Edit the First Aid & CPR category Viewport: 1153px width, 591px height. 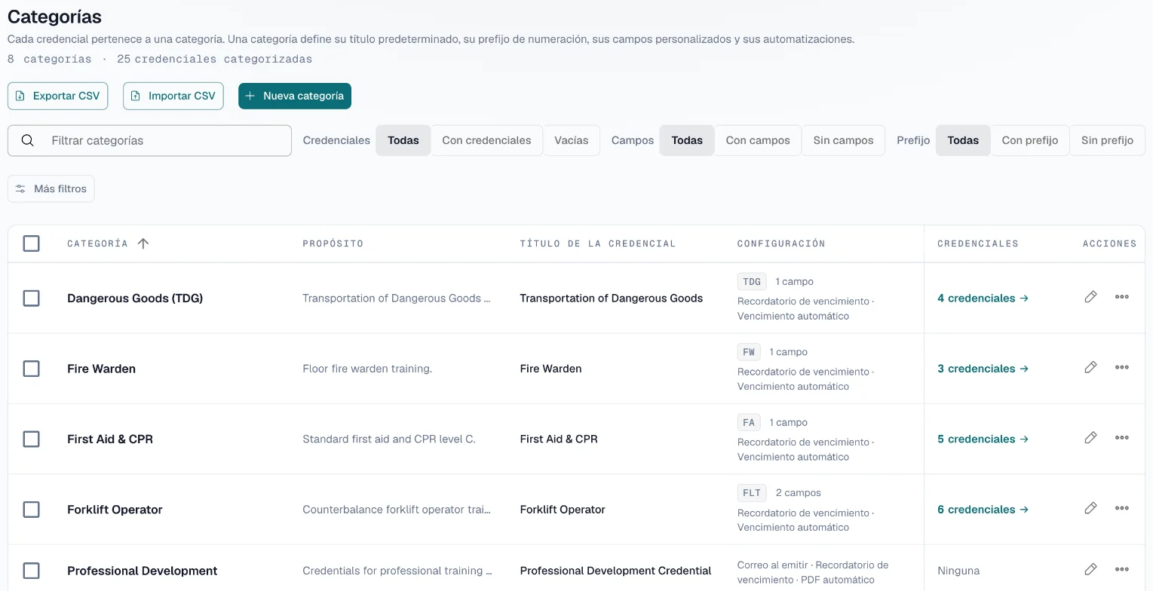pos(1090,438)
